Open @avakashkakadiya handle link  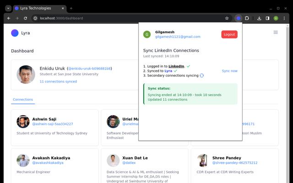tap(48, 163)
